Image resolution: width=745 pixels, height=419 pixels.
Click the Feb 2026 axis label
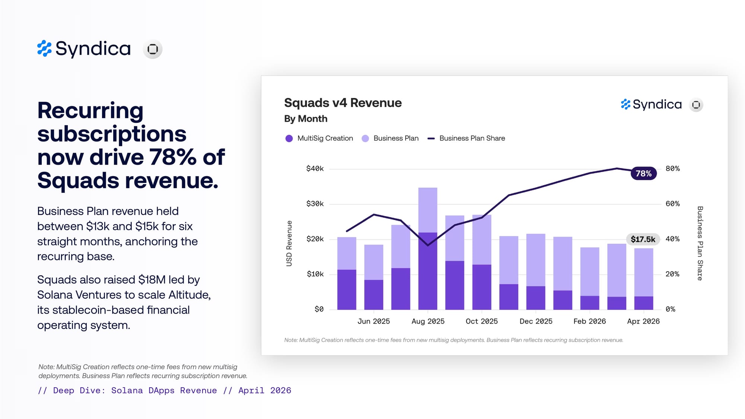pos(590,321)
